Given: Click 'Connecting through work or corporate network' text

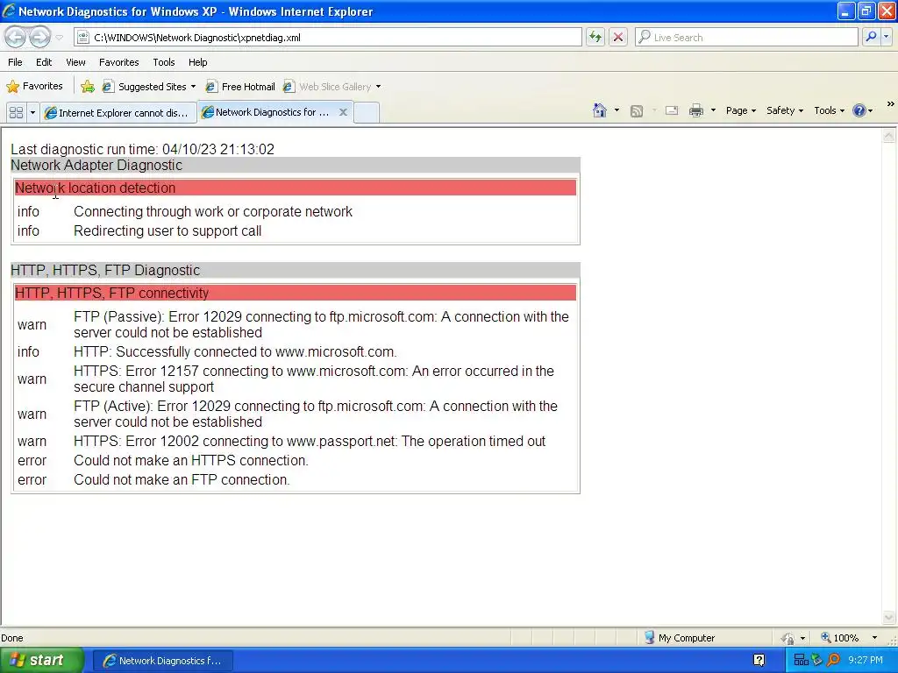Looking at the screenshot, I should coord(213,212).
